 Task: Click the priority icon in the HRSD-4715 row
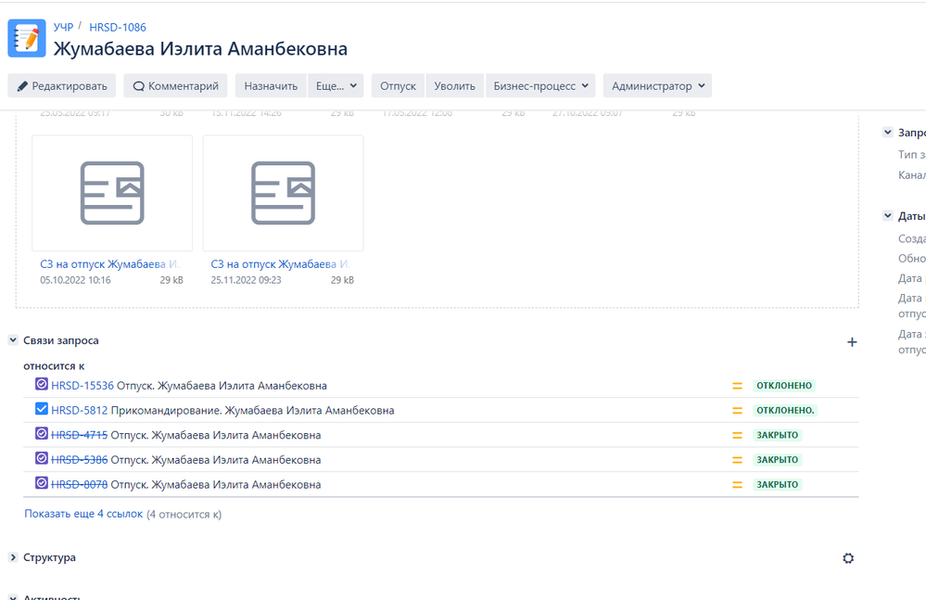[737, 435]
